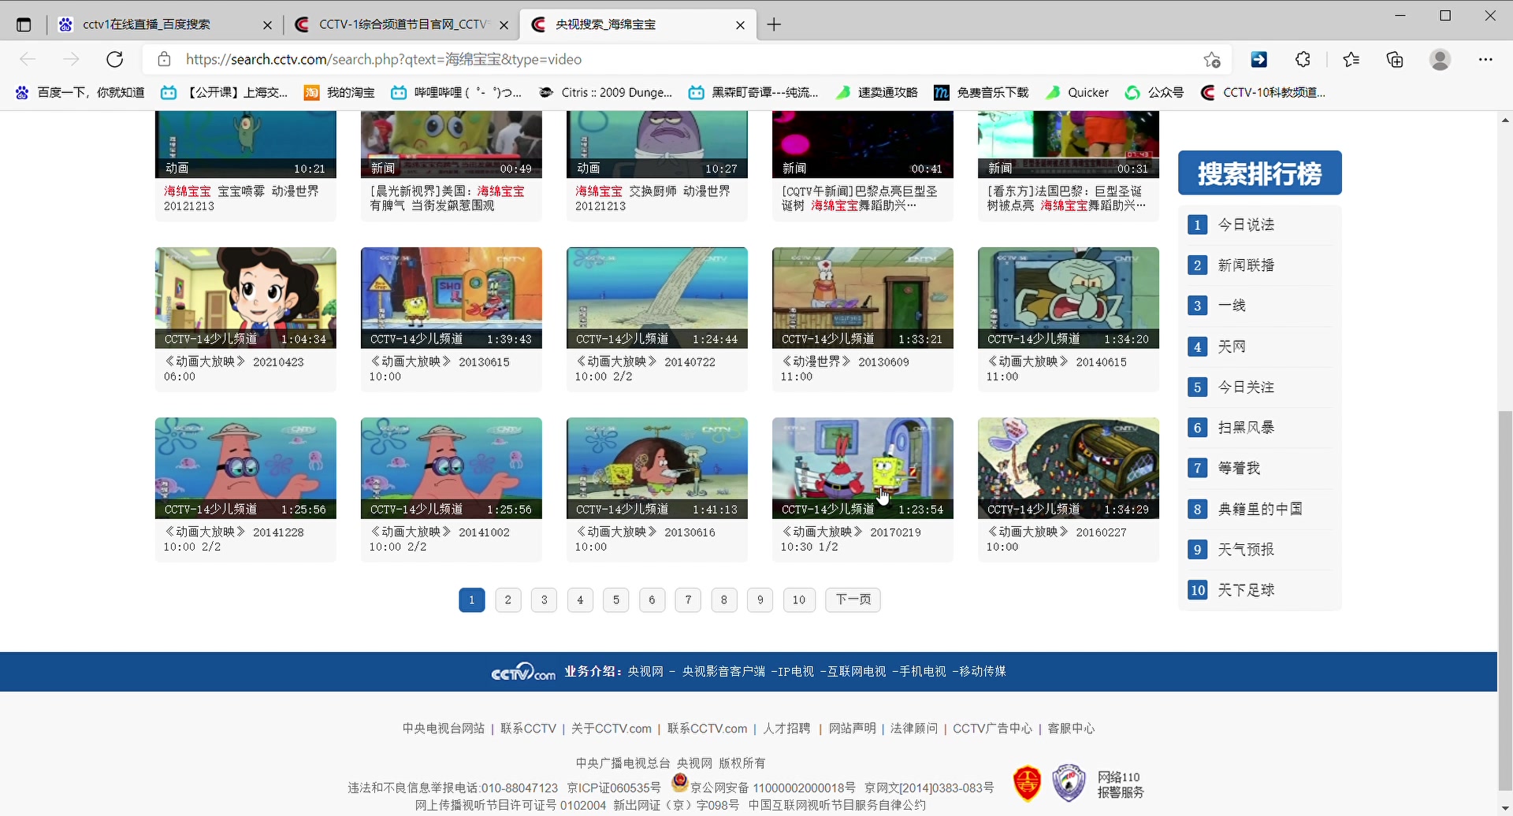Open the Collections icon
Image resolution: width=1513 pixels, height=816 pixels.
1395,59
